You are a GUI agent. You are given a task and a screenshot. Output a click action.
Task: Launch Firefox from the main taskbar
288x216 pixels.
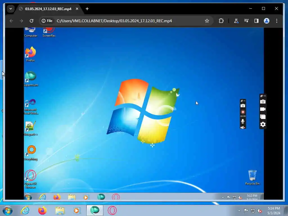point(42,210)
